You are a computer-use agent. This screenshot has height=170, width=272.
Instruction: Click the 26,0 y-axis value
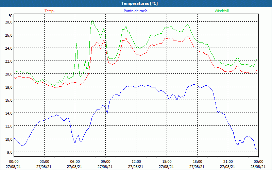[8, 35]
